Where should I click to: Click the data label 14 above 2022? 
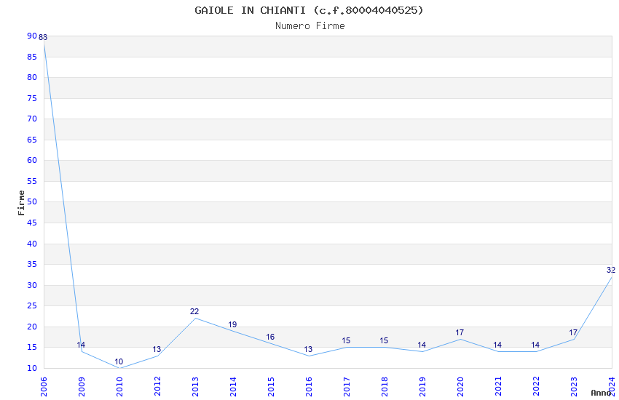click(x=535, y=345)
